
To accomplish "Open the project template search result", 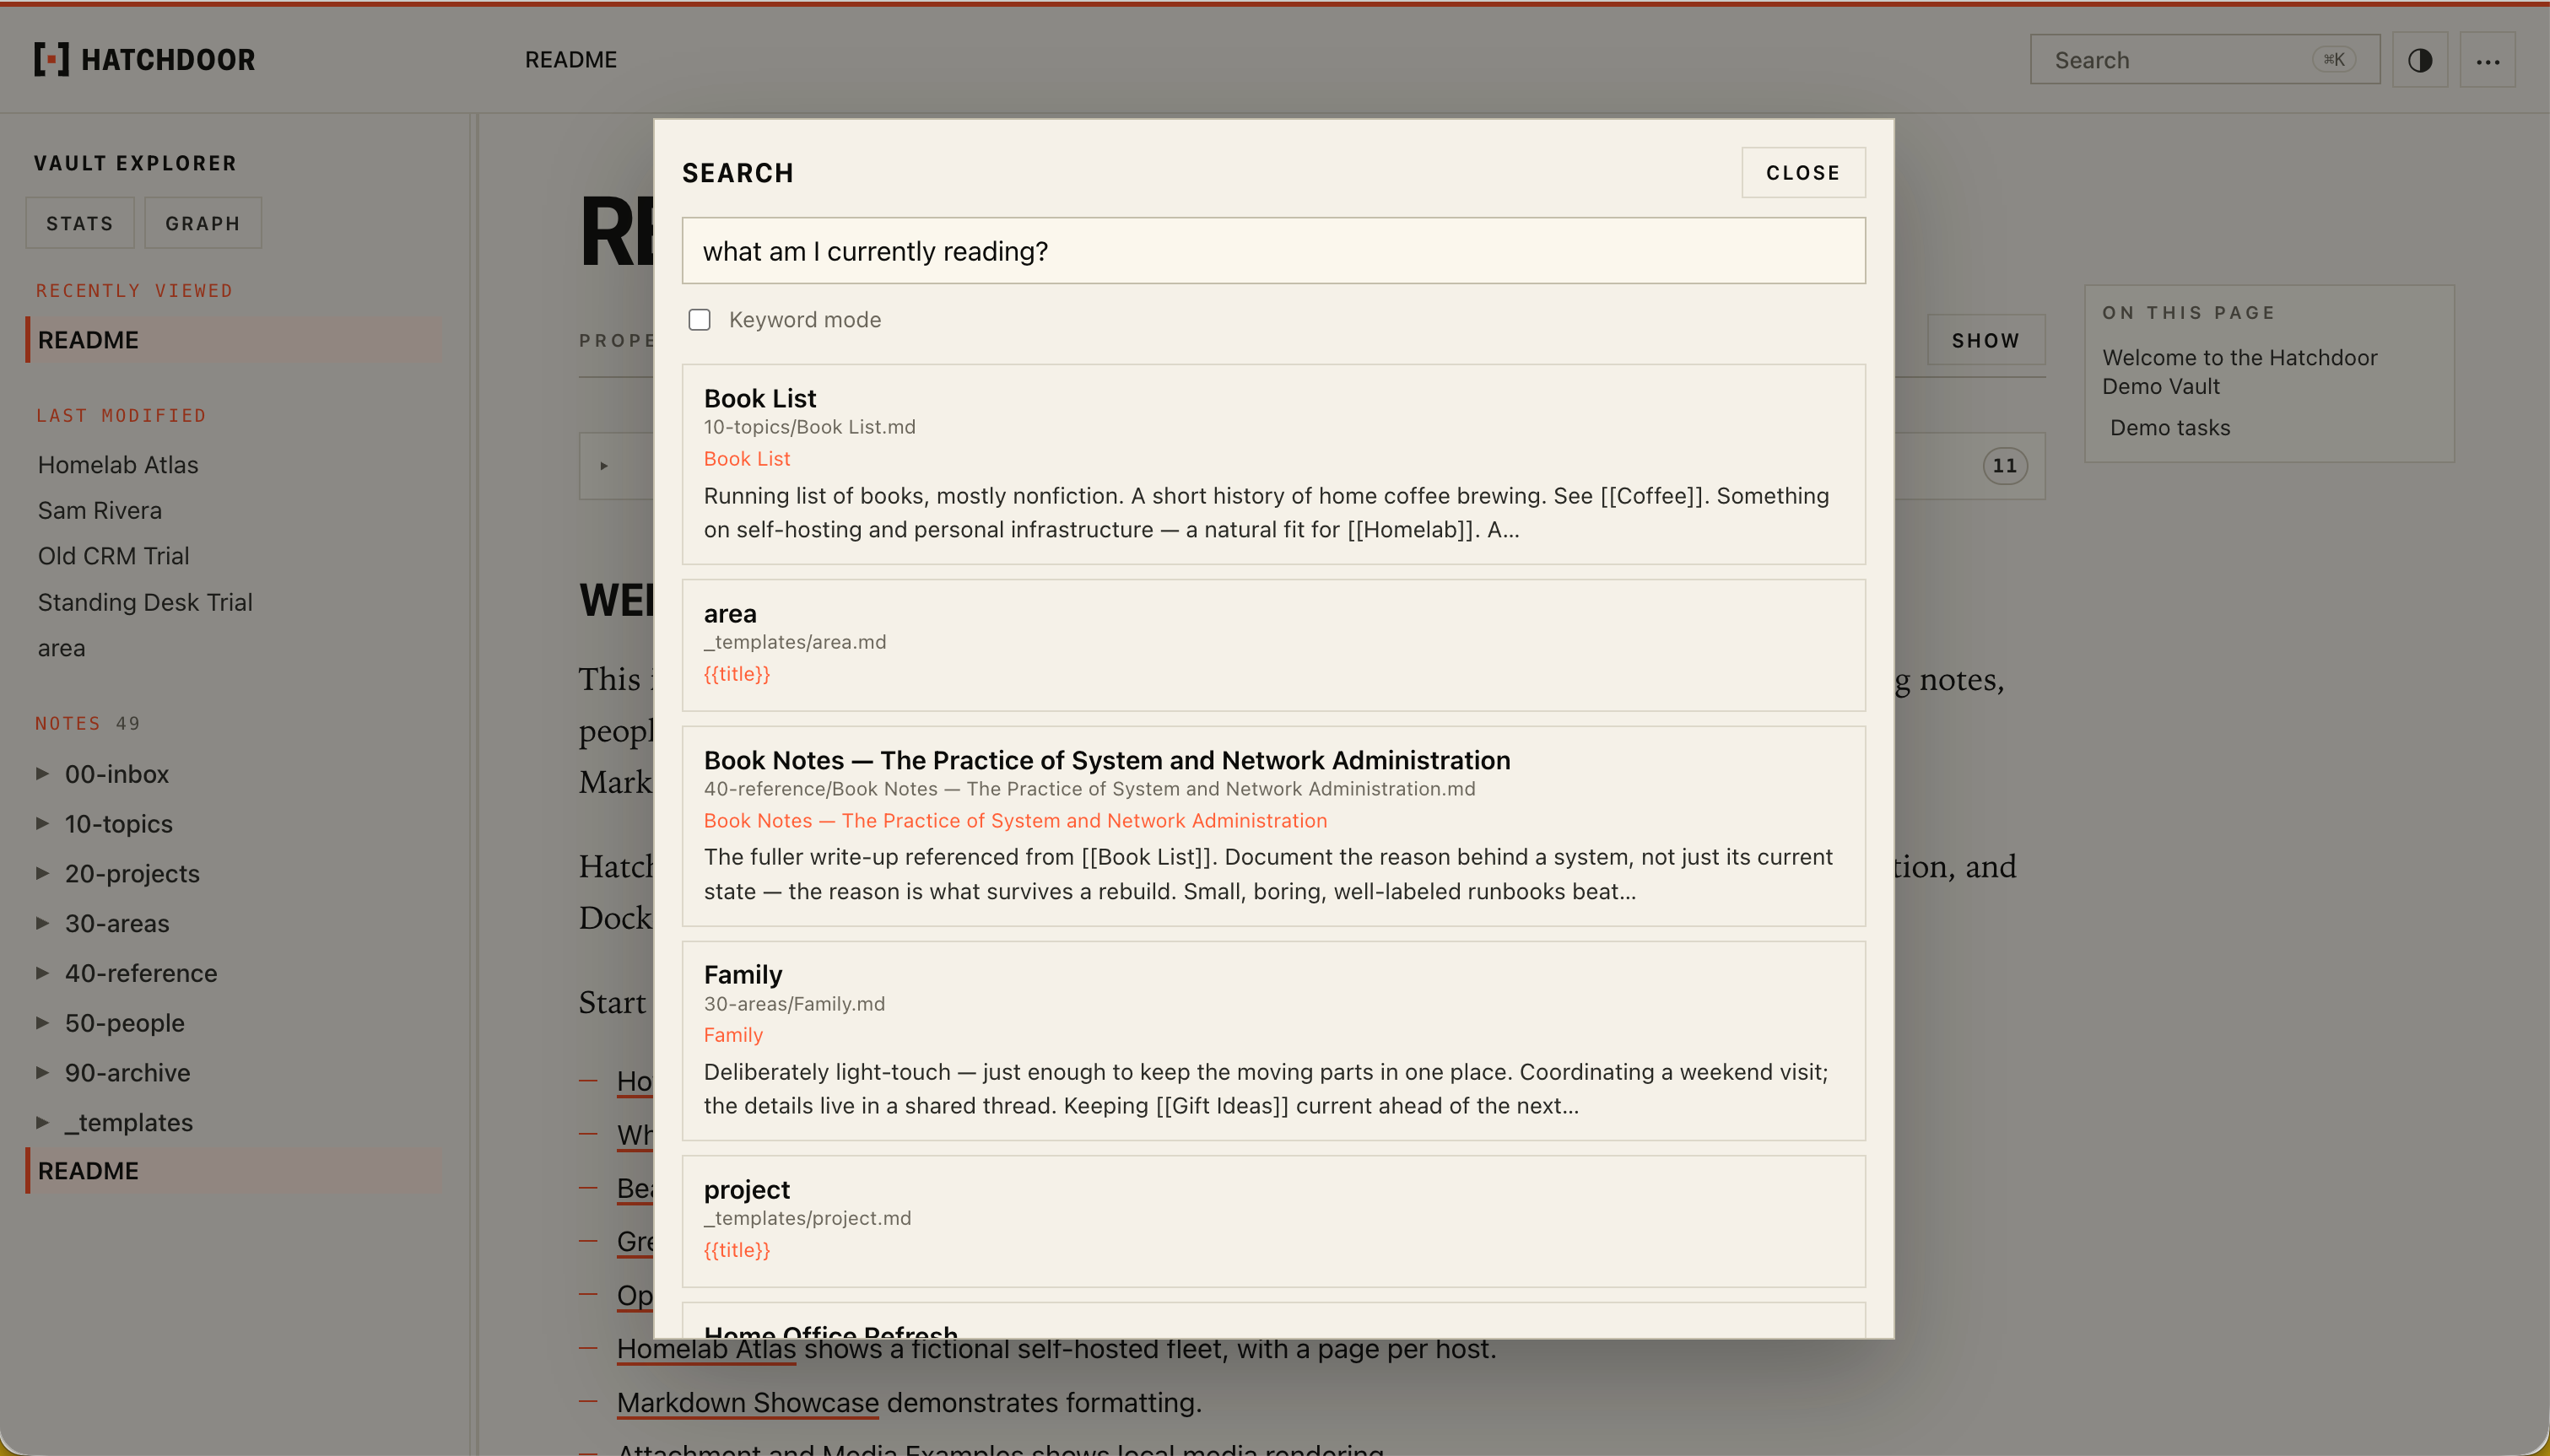I will 1273,1221.
